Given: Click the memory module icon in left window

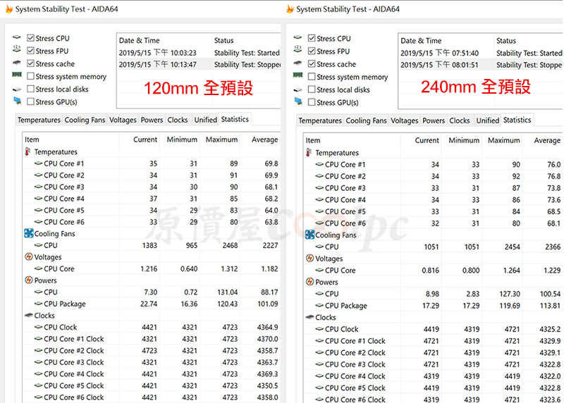Looking at the screenshot, I should [x=17, y=75].
